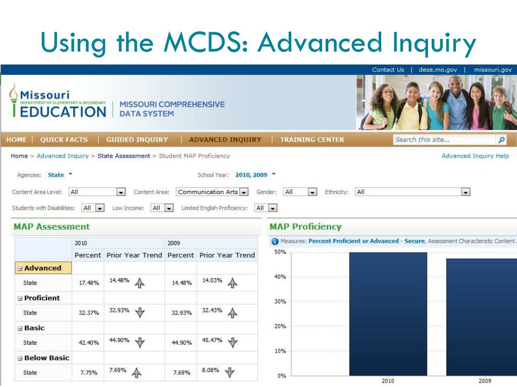Image resolution: width=517 pixels, height=387 pixels.
Task: Click up arrow beside 32.43% Proficient 2009 trend
Action: [x=232, y=312]
